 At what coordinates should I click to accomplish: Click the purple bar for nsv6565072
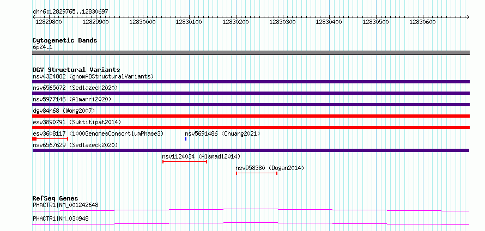click(x=251, y=93)
